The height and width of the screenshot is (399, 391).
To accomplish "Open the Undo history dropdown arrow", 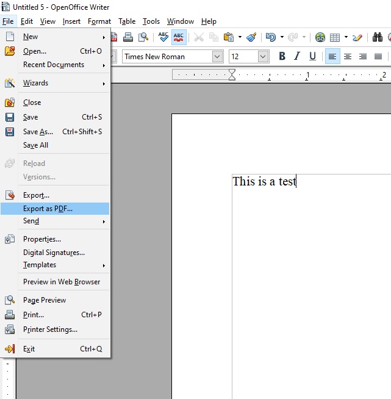I will (x=282, y=37).
